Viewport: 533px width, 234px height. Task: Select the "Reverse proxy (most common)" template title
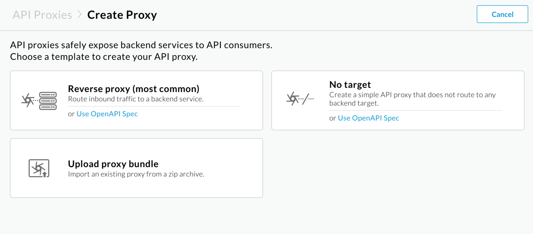(x=133, y=89)
